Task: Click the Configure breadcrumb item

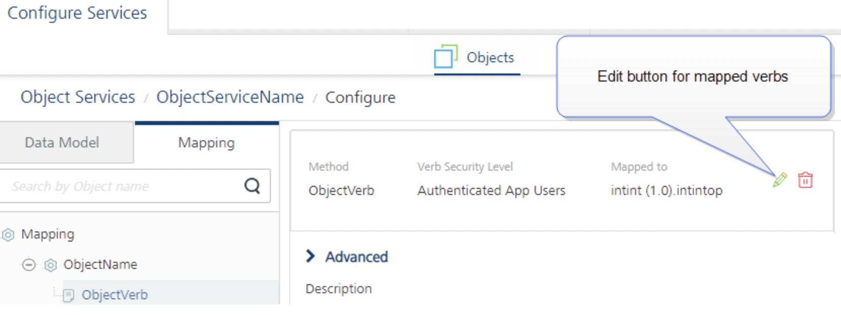Action: pos(360,97)
